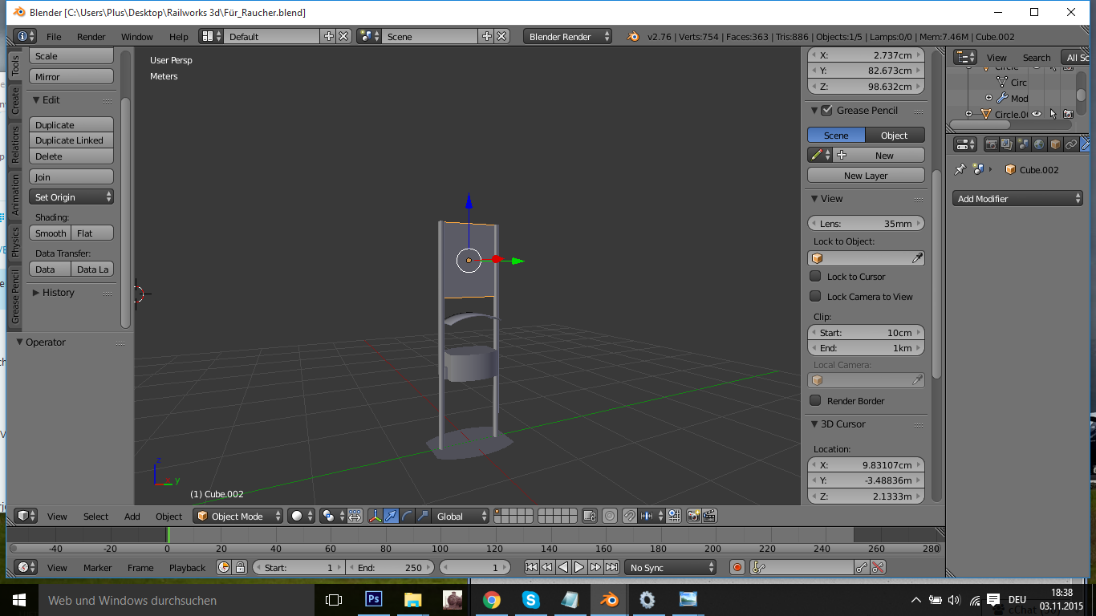Open the Object Mode dropdown
1096x616 pixels.
(x=239, y=517)
